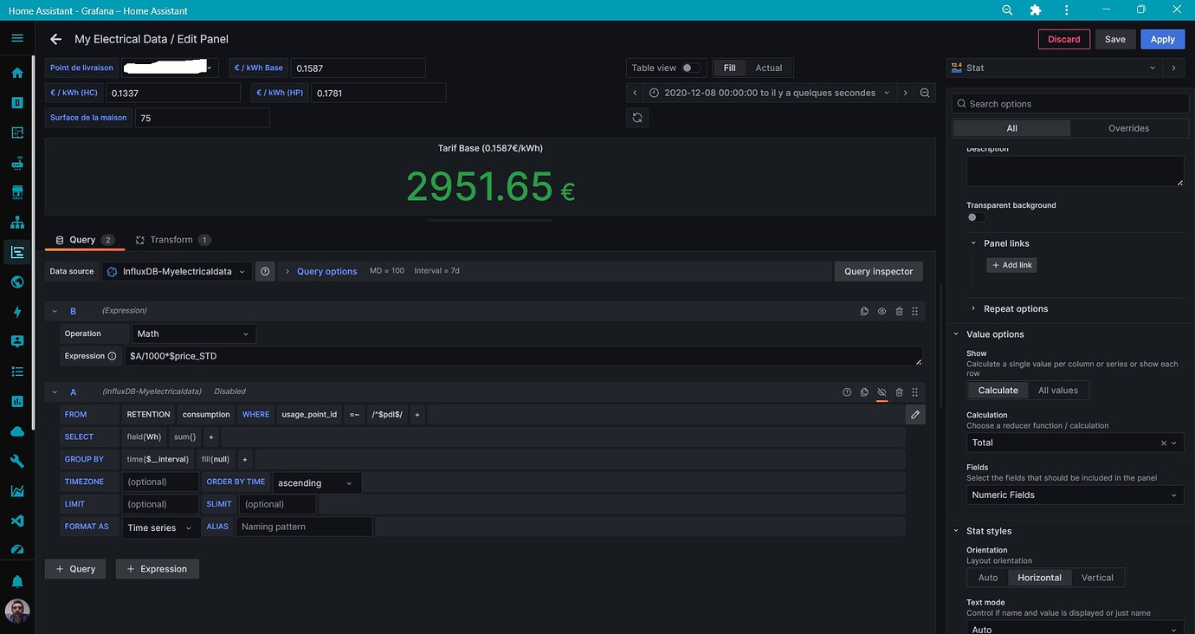
Task: Enable the Table view toggle
Action: click(x=688, y=68)
